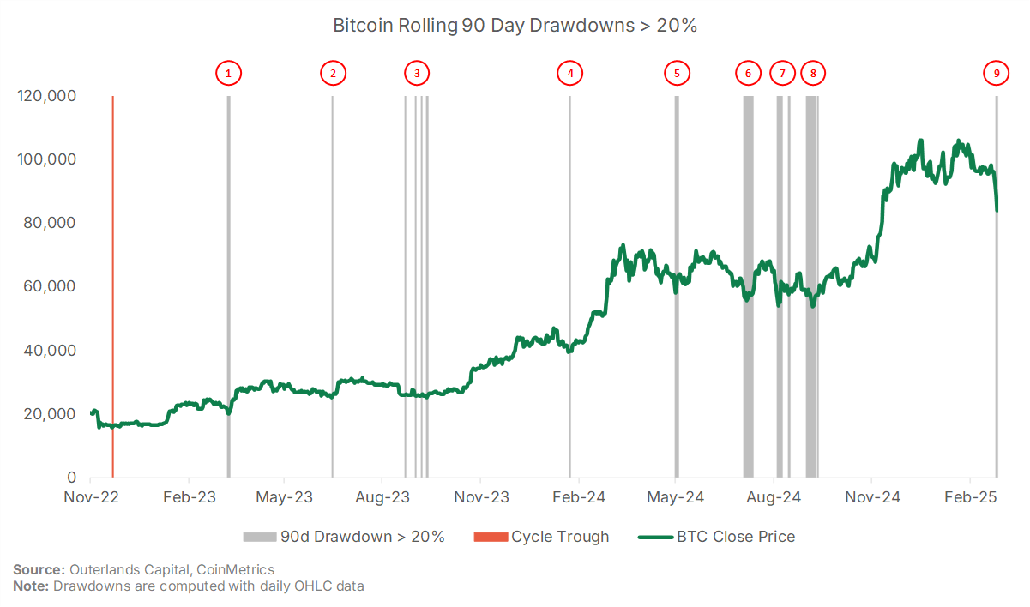
Task: Click circled marker number 9
Action: point(997,74)
